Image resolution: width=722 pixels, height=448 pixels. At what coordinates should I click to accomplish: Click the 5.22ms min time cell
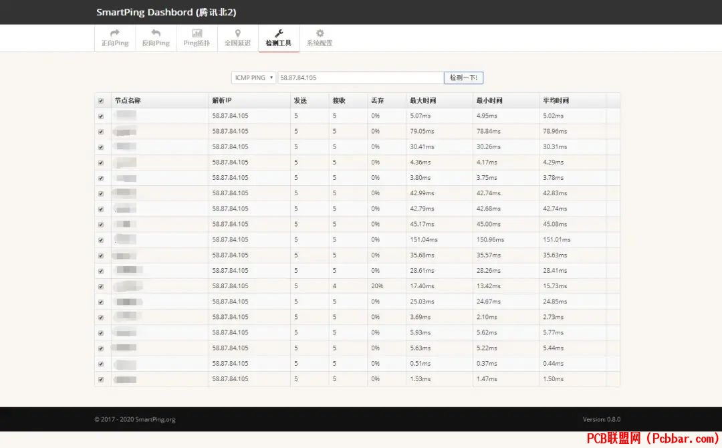coord(486,348)
